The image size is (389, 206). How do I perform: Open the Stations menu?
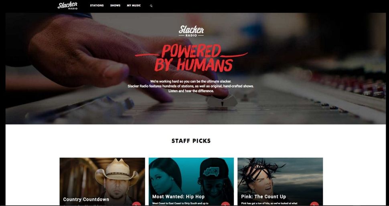[97, 6]
